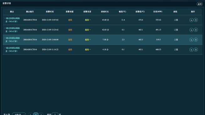This screenshot has height=115, width=205.
Task: Open trend curve icon for 11:14:22 alarm row
Action: 191,50
